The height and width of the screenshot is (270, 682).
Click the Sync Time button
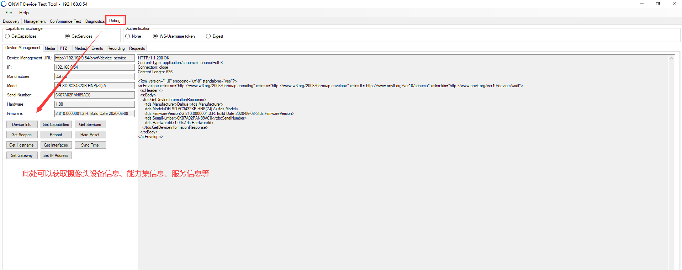pyautogui.click(x=90, y=145)
